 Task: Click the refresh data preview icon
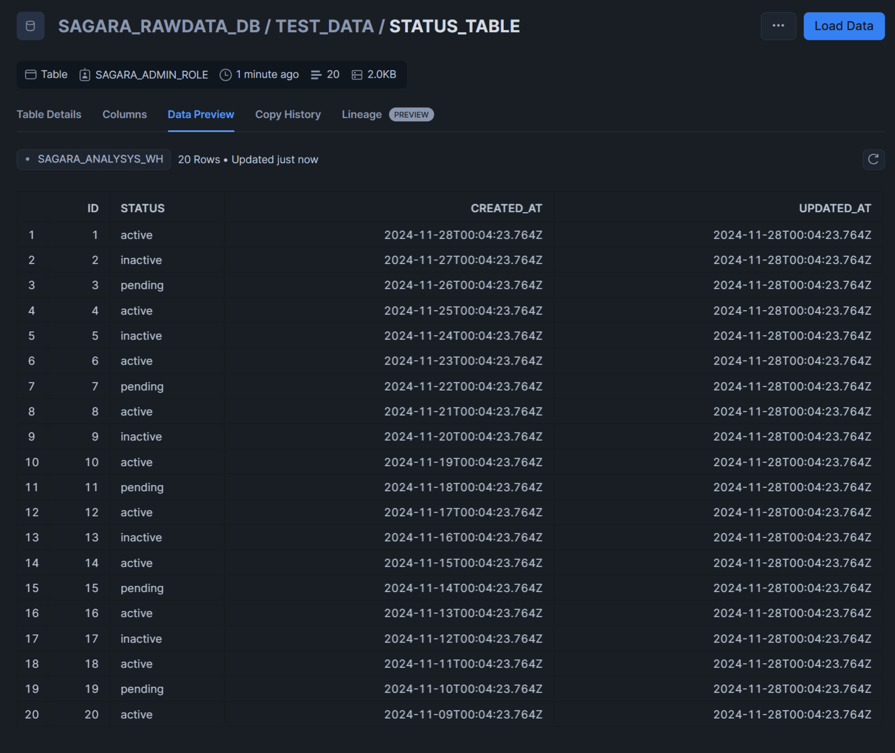873,159
